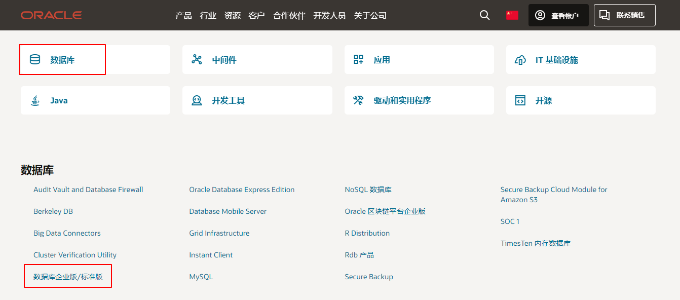
Task: Open the MySQL link
Action: [201, 277]
